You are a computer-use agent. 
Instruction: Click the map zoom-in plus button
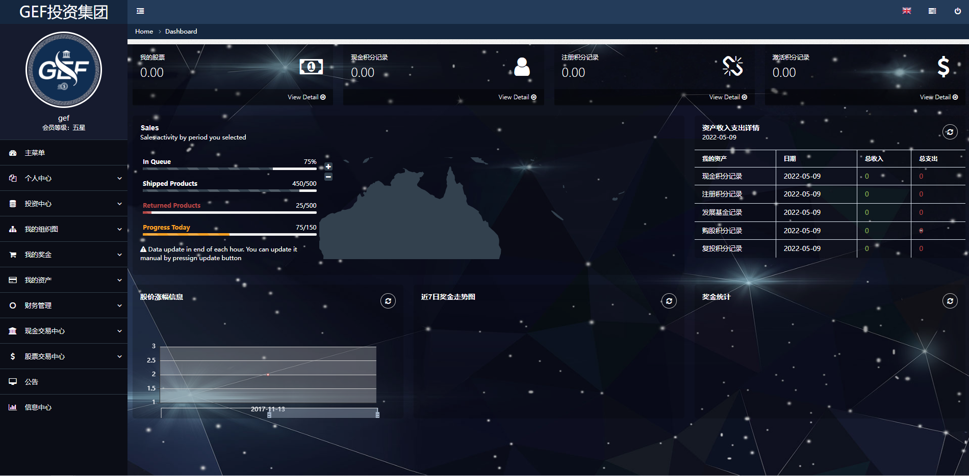(328, 167)
